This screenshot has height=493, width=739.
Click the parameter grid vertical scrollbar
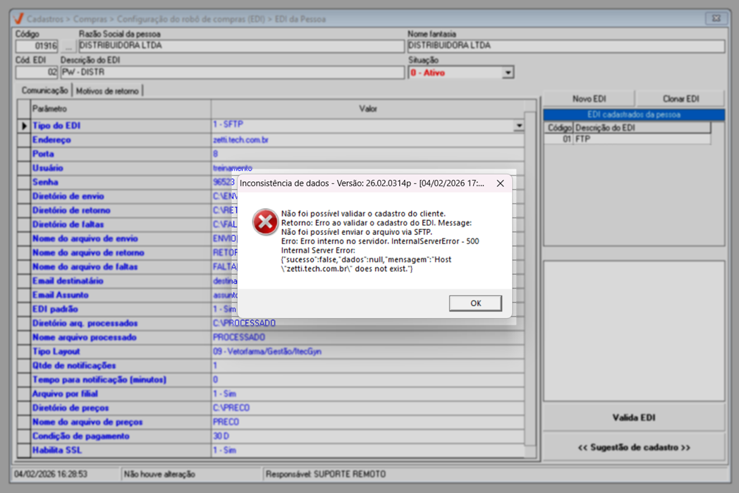[530, 282]
